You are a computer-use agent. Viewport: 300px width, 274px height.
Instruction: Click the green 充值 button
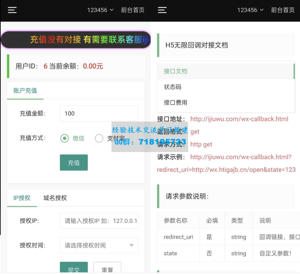(x=74, y=162)
